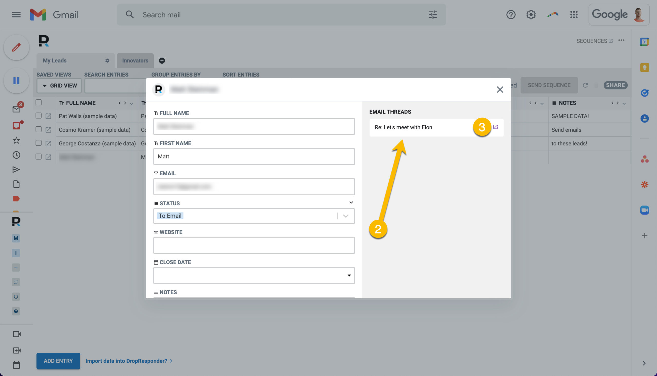Viewport: 657px width, 376px height.
Task: Open Zoom add-on icon in side panel
Action: coord(644,210)
